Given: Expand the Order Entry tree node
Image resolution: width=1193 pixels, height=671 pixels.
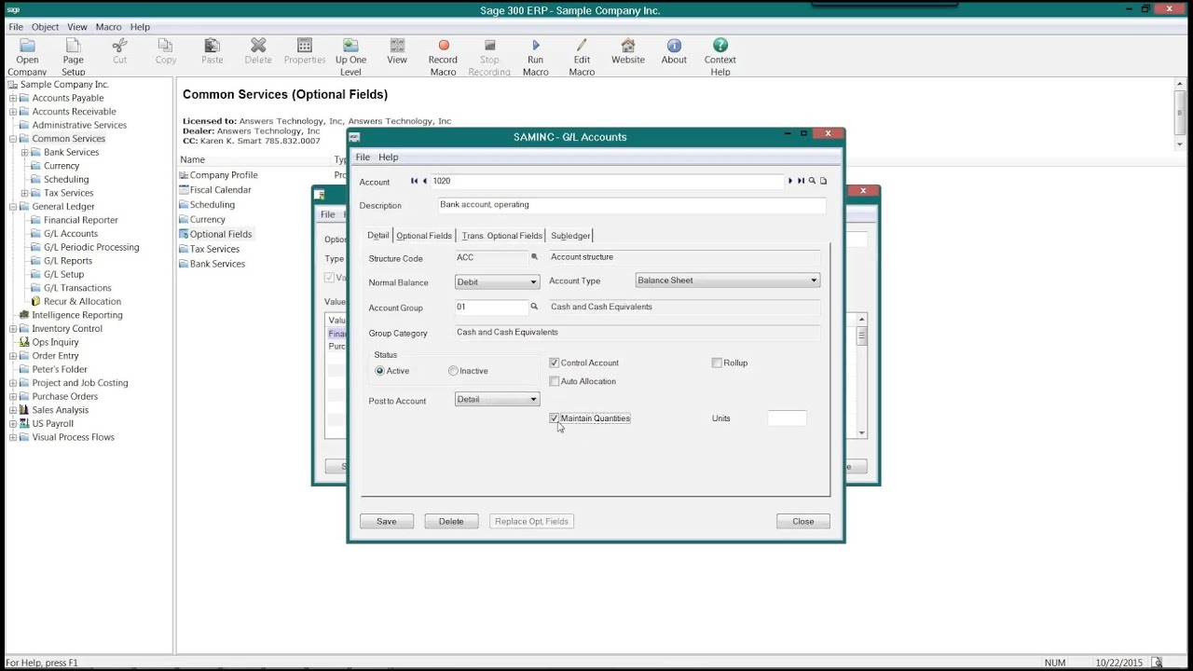Looking at the screenshot, I should coord(13,356).
